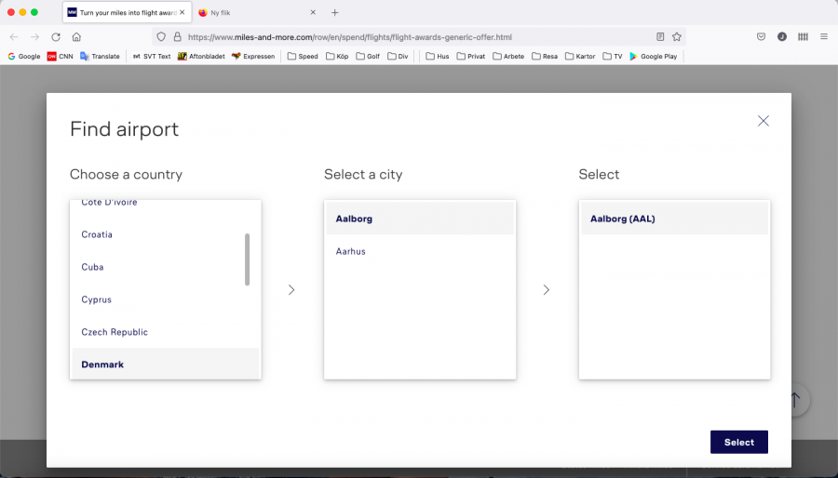Bookmark this page with star icon

[x=677, y=37]
